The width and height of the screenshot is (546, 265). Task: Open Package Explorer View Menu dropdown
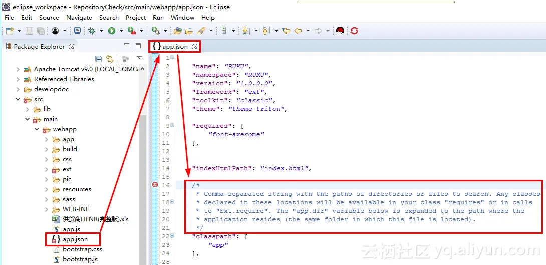tap(140, 58)
